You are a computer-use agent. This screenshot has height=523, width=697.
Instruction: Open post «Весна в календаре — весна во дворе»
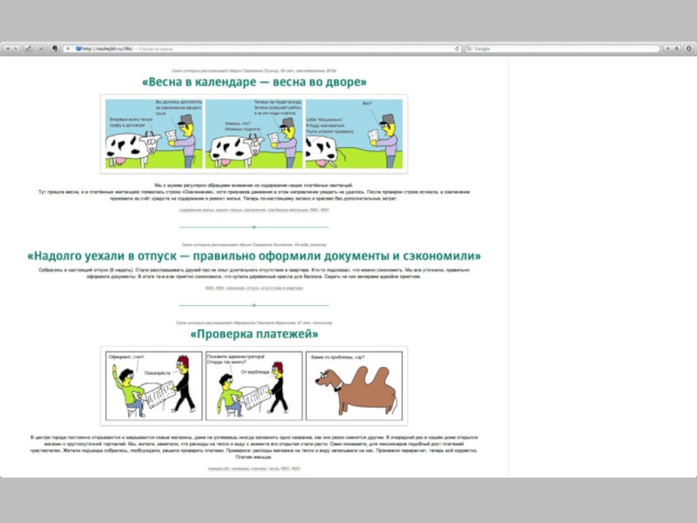[254, 82]
